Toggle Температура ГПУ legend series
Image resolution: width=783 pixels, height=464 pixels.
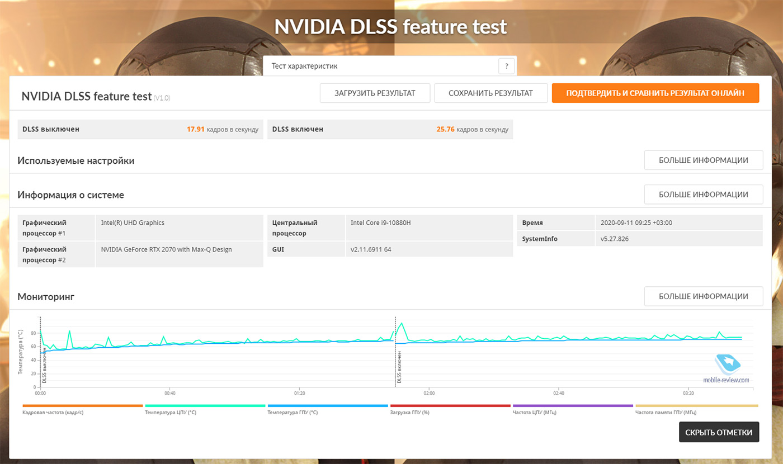[328, 410]
